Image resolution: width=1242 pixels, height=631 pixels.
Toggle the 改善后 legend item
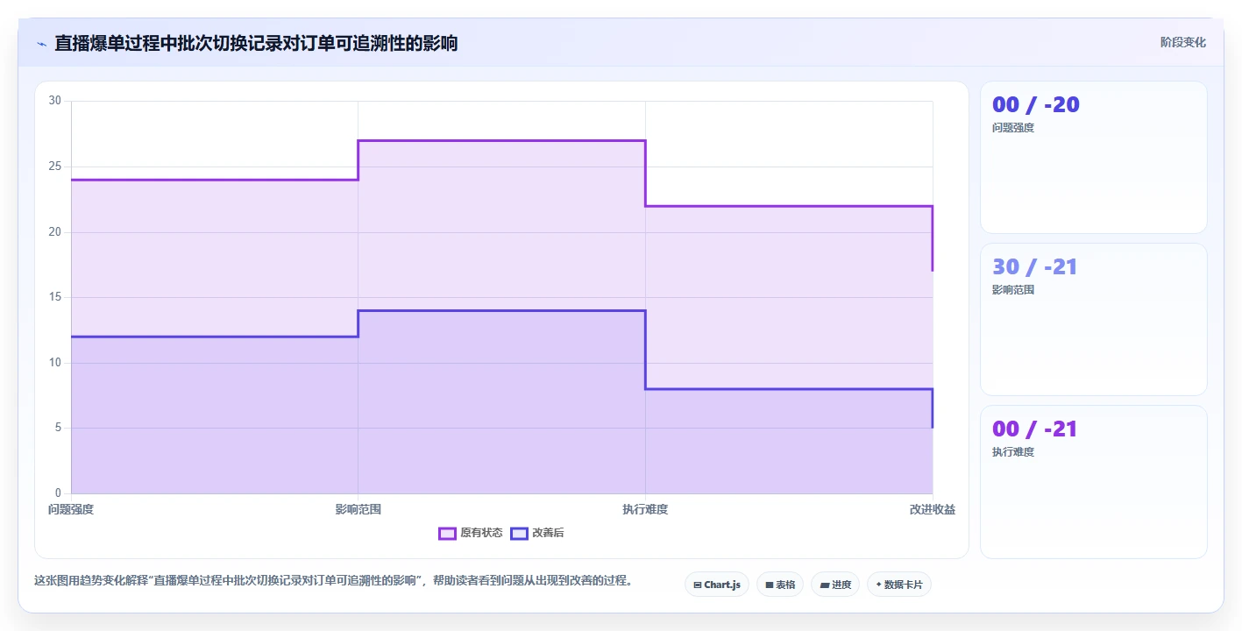pos(537,533)
